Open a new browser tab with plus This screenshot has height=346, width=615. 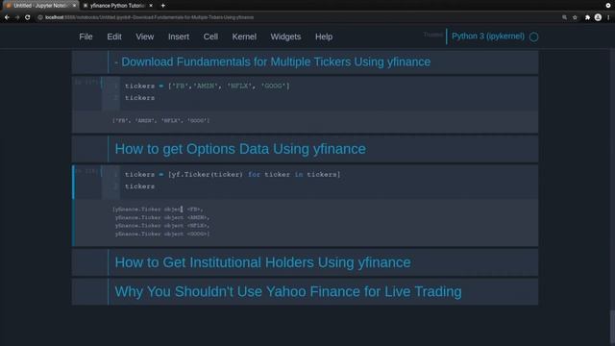162,6
